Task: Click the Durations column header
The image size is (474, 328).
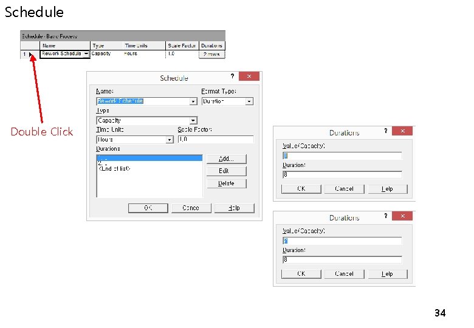Action: click(211, 46)
